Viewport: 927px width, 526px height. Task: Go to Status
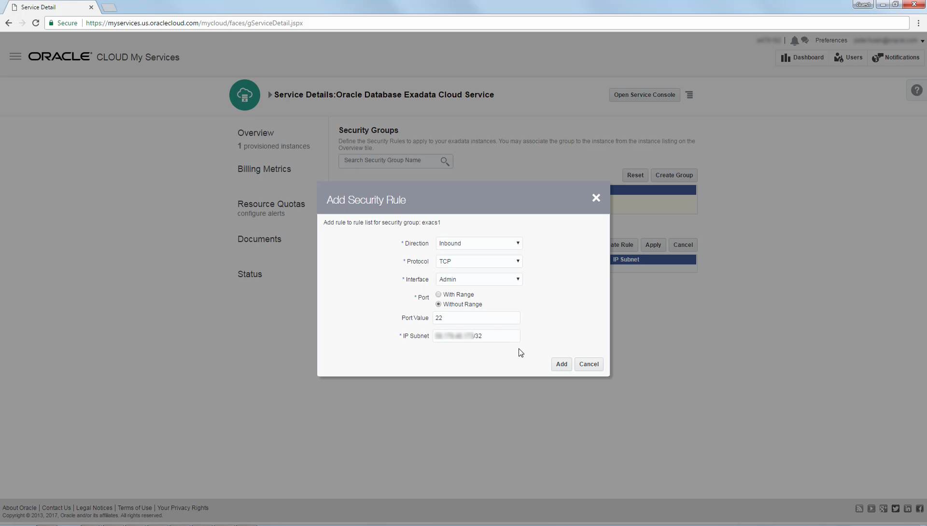coord(250,274)
